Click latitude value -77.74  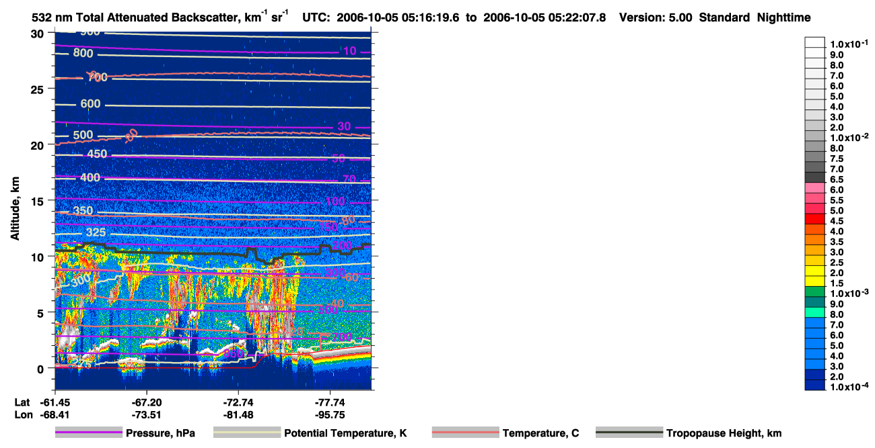(330, 402)
